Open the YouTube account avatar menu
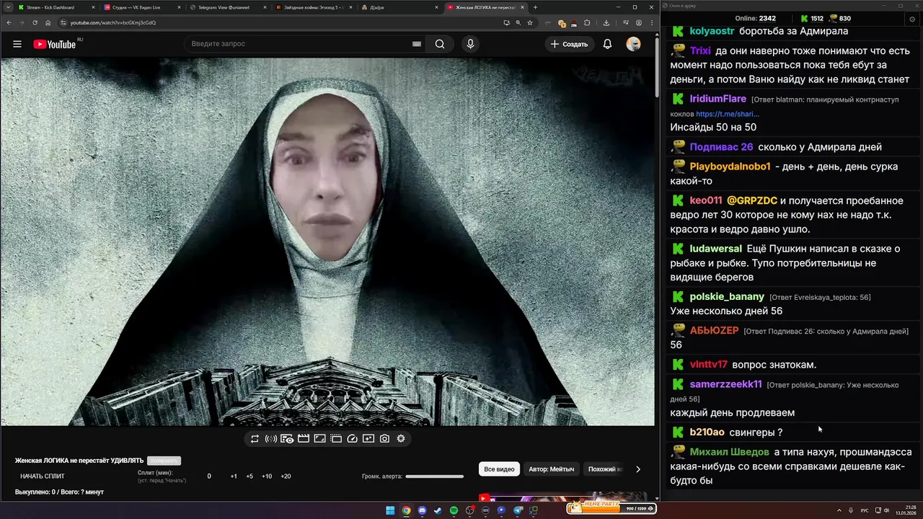This screenshot has height=519, width=923. coord(633,44)
